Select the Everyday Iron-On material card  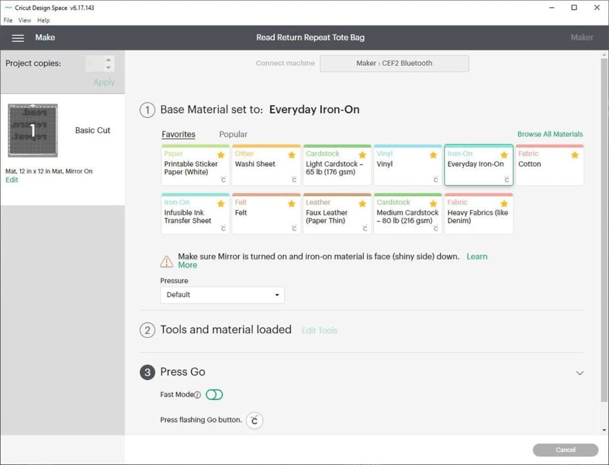coord(479,165)
